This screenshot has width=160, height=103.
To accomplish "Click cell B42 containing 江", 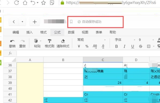I will [63, 100].
